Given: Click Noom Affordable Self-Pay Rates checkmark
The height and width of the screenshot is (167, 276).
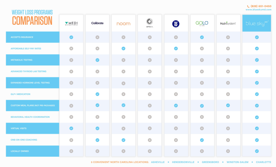Looking at the screenshot, I should [x=123, y=49].
